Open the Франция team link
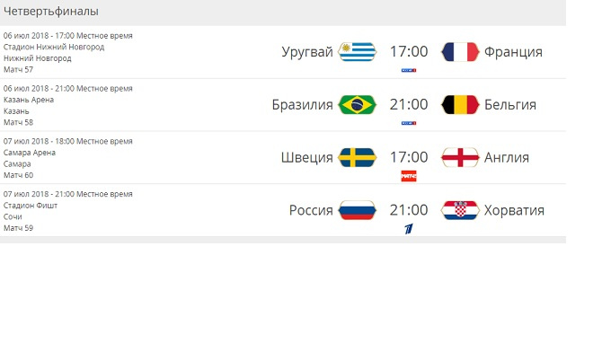 [x=513, y=52]
